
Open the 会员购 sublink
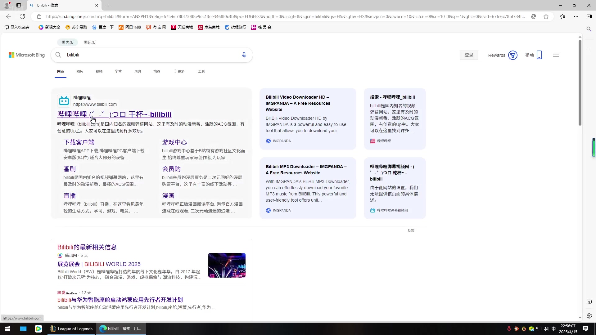click(171, 169)
